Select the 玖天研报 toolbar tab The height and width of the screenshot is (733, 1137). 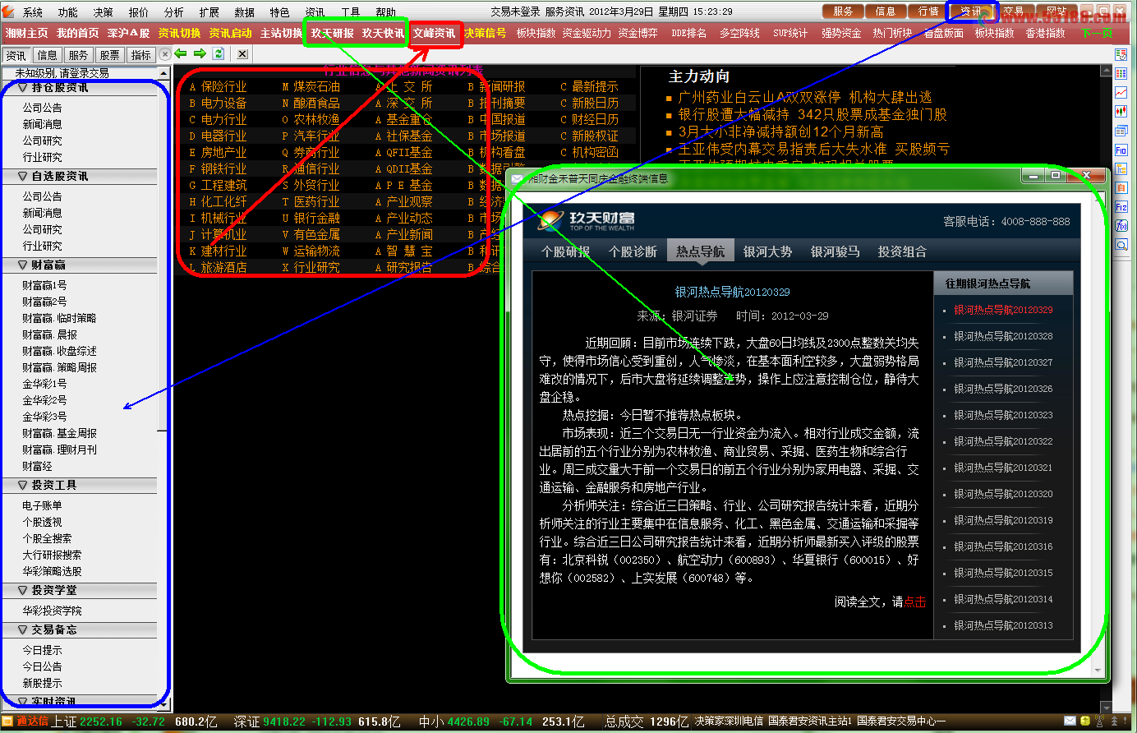point(332,33)
